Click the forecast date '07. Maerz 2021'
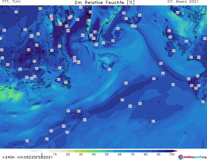Image resolution: width=207 pixels, height=160 pixels. point(183,2)
